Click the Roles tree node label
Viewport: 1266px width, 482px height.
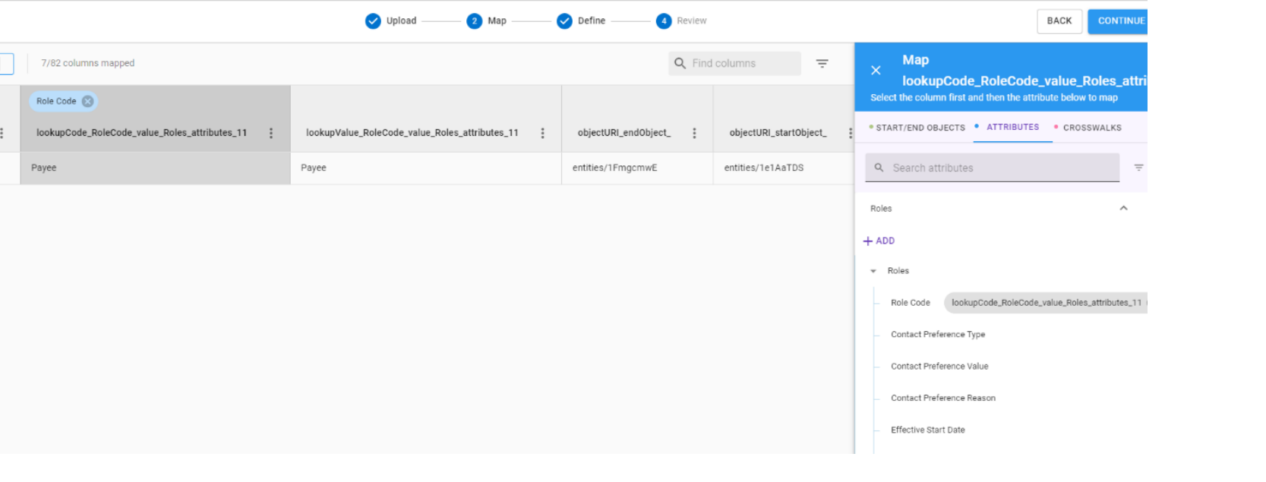tap(898, 271)
